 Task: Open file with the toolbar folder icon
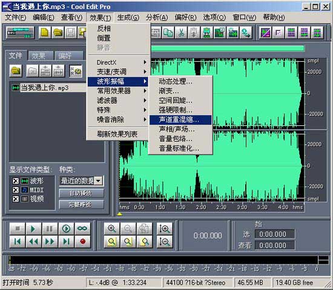58,33
